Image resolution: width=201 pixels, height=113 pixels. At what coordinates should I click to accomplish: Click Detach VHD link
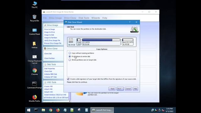(48, 92)
